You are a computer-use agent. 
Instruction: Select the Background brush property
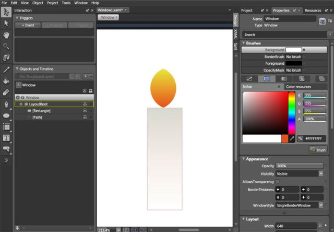pyautogui.click(x=284, y=50)
